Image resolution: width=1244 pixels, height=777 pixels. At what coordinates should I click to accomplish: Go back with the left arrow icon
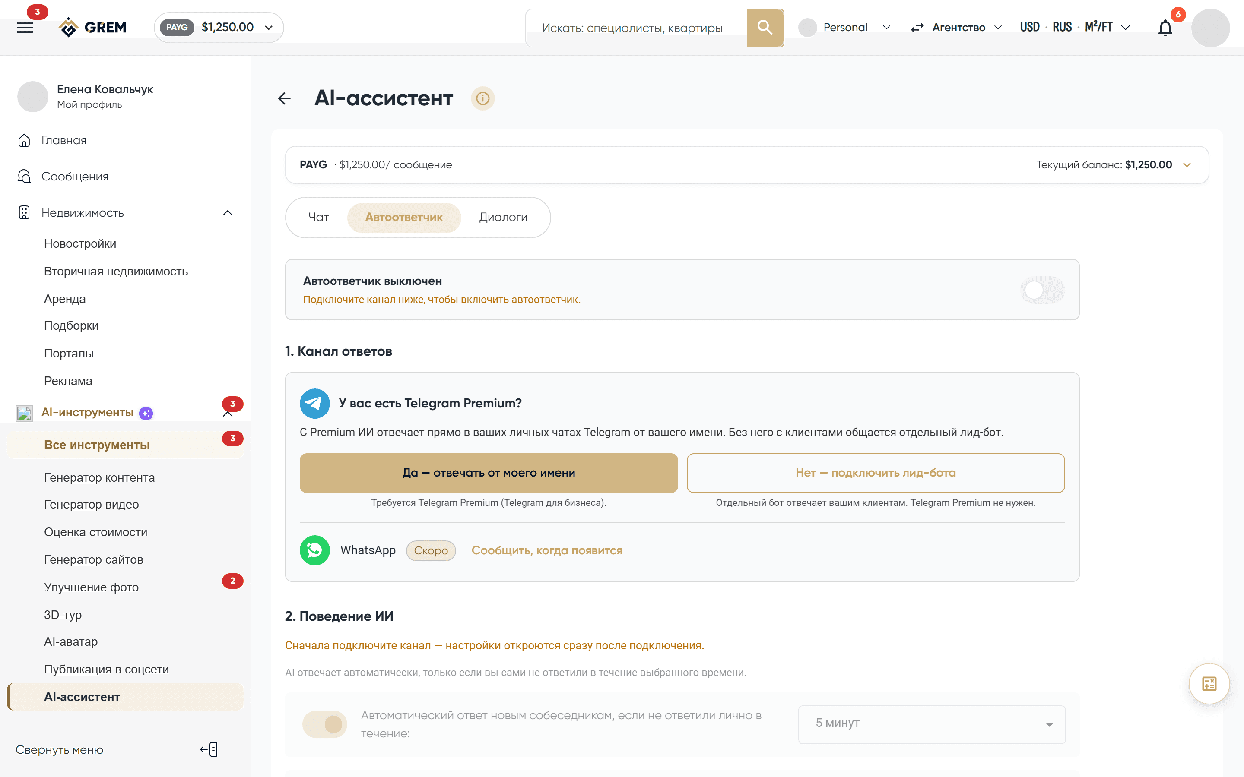coord(284,98)
